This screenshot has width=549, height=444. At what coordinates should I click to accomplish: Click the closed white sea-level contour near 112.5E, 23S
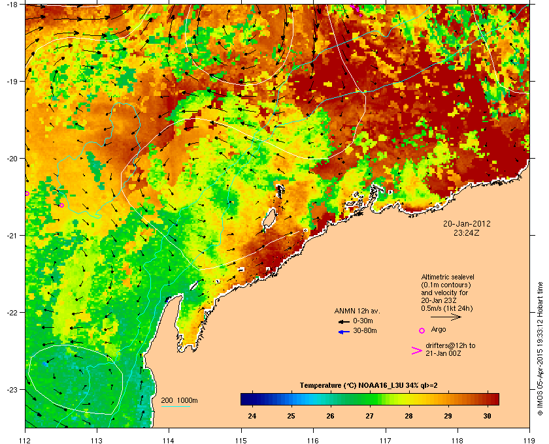[x=76, y=379]
